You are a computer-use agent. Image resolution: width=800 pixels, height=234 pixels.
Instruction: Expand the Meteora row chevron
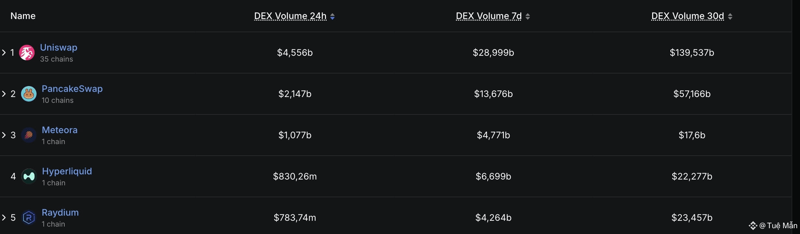pyautogui.click(x=4, y=135)
